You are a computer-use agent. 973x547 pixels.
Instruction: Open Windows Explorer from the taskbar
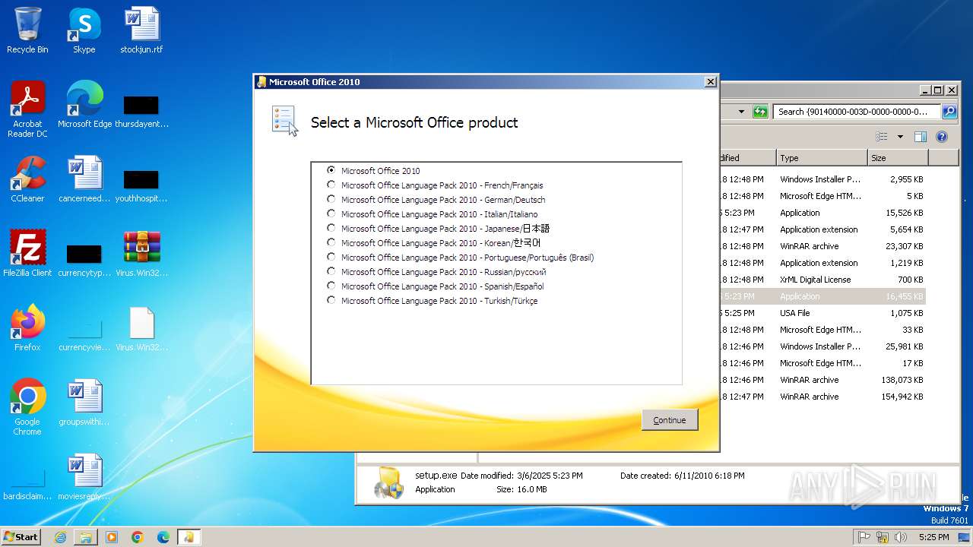click(x=86, y=537)
